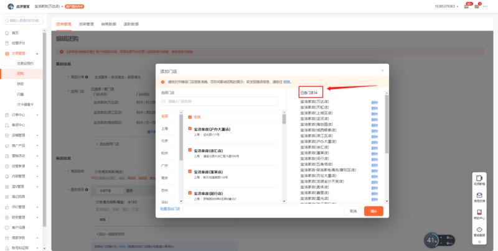
Task: Click the selected stores list scrollbar
Action: coord(387,124)
